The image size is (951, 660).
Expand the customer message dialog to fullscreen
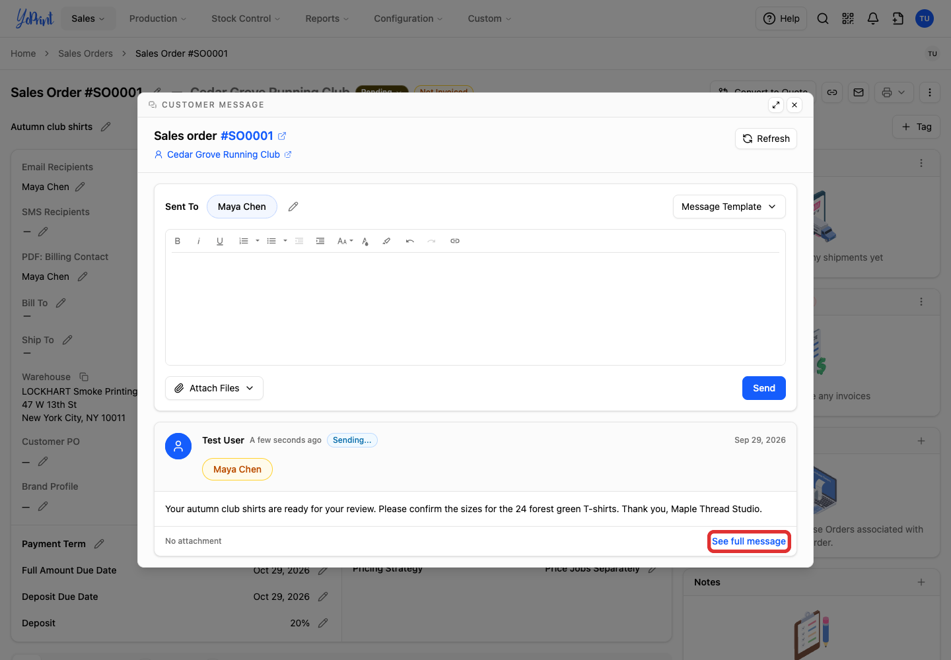(776, 105)
